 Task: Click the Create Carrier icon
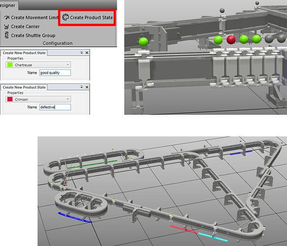(x=6, y=27)
